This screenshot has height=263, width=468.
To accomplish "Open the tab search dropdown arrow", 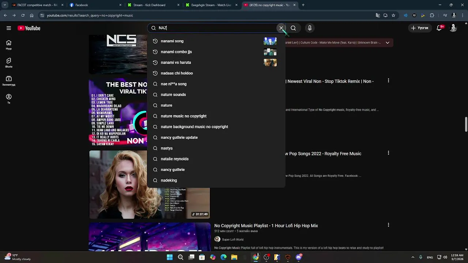I will (5, 5).
